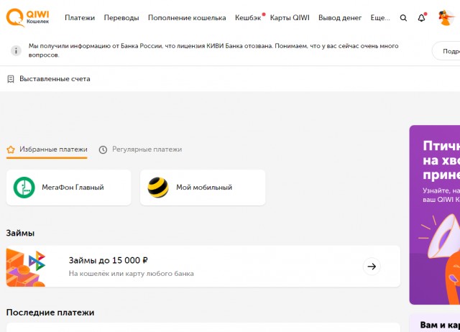460x332 pixels.
Task: Click the arrow button on loans card
Action: [372, 267]
